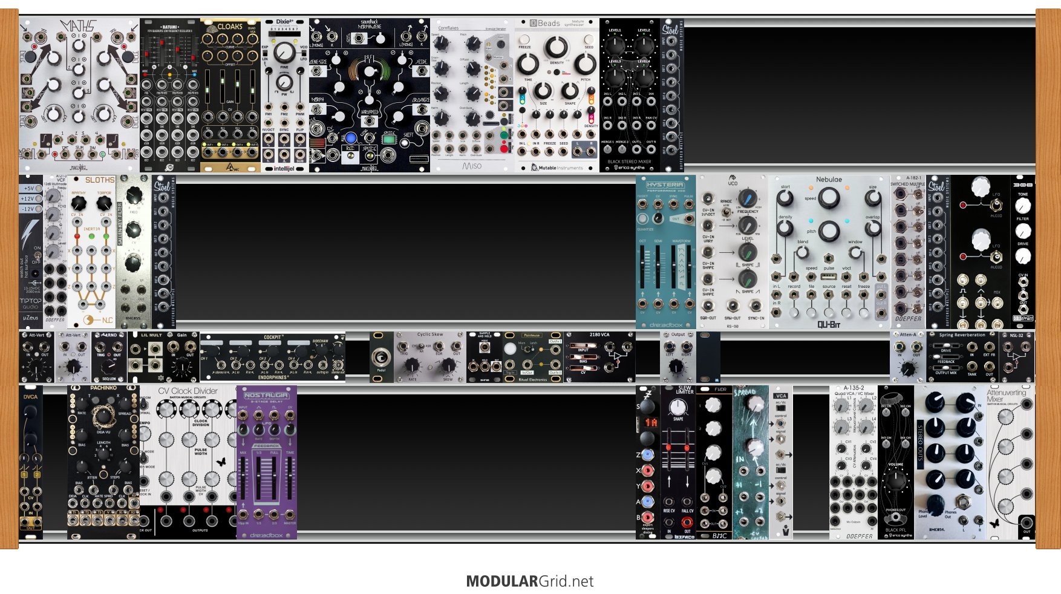Screen dimensions: 1061x594
Task: Open the Batumi quadruple LFO module
Action: (x=170, y=95)
